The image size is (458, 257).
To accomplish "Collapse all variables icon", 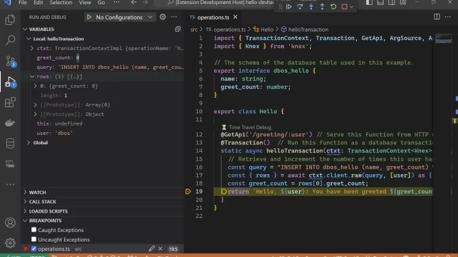I will click(x=178, y=29).
